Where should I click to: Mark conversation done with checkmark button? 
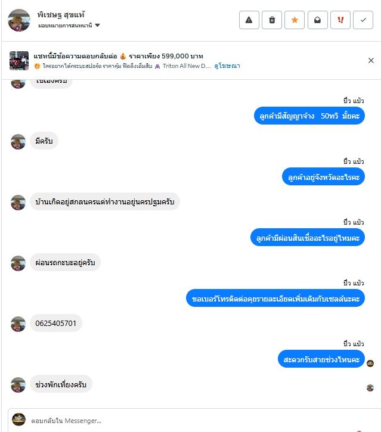click(x=363, y=20)
